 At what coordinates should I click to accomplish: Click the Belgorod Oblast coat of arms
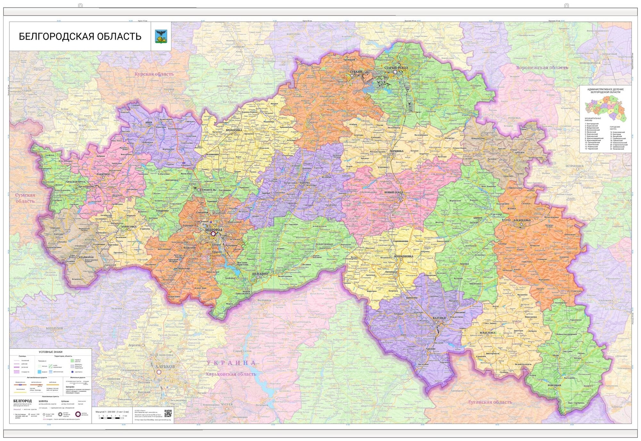tap(161, 36)
